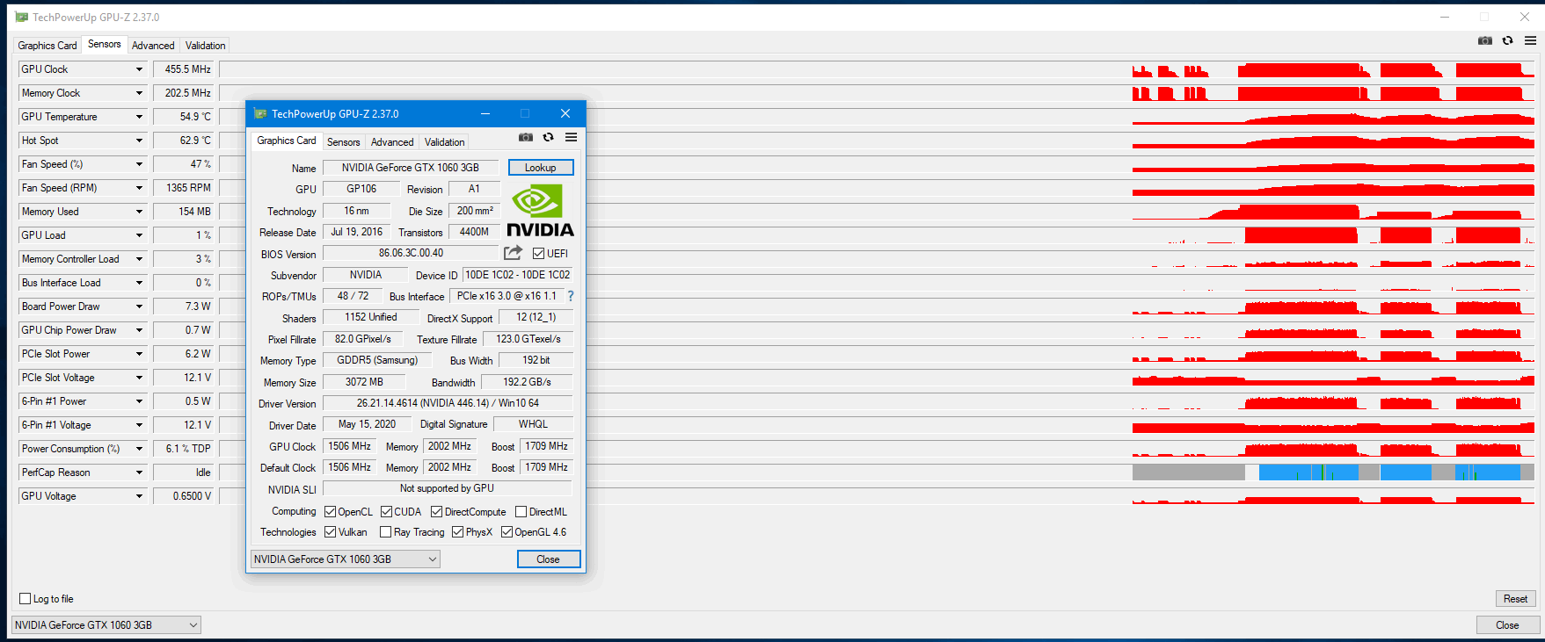This screenshot has width=1545, height=642.
Task: Click the Bandwidth value 192.2 GB/s
Action: point(527,382)
